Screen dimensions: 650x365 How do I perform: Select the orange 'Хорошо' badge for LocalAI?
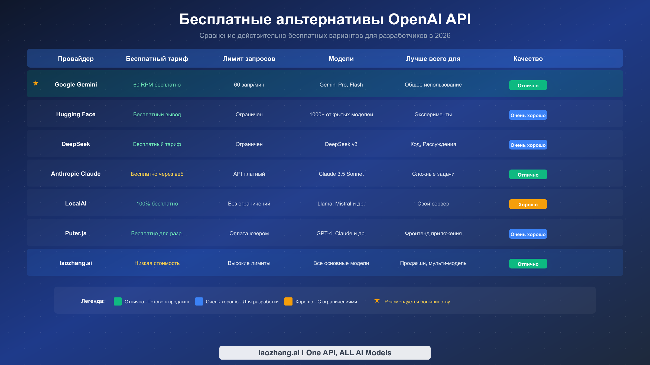pyautogui.click(x=528, y=204)
